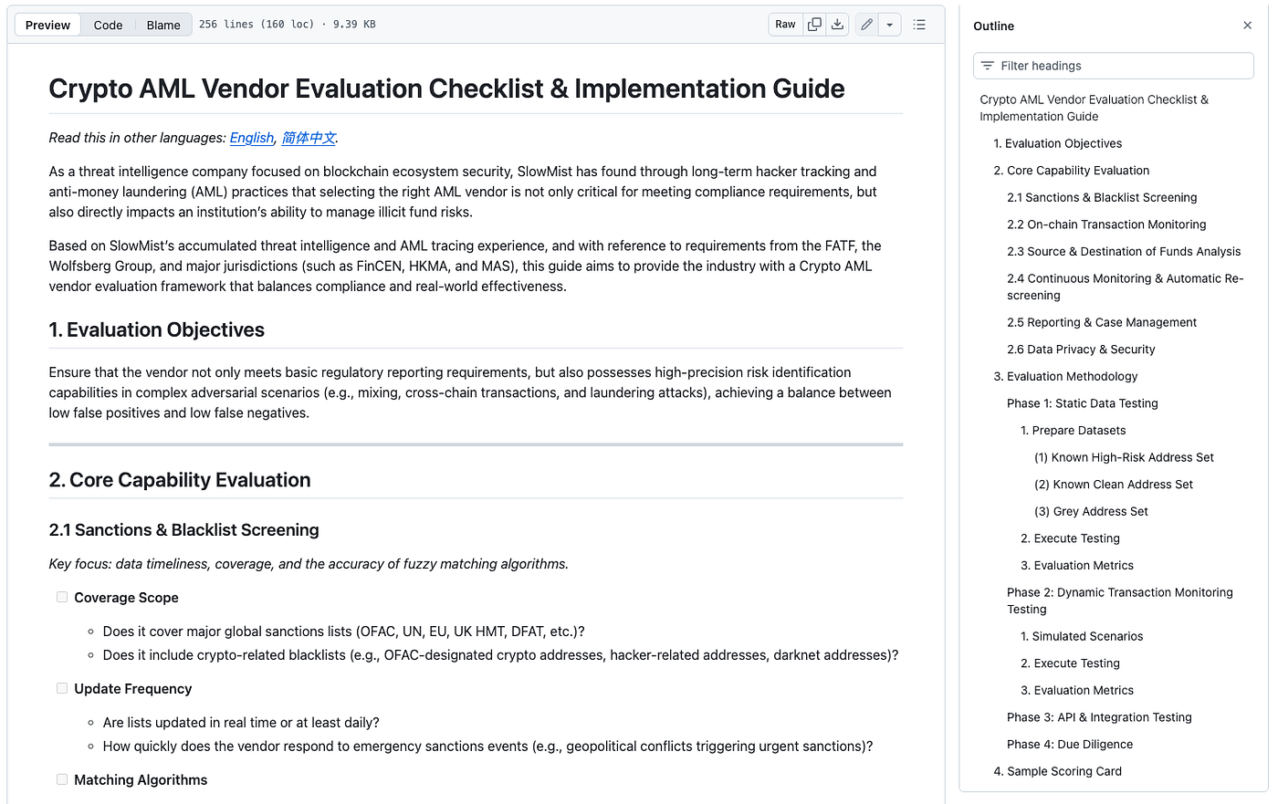The width and height of the screenshot is (1278, 804).
Task: Copy raw file contents icon
Action: tap(814, 25)
